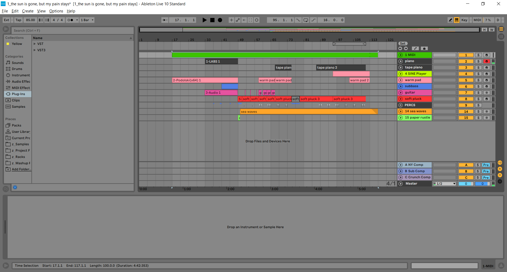Solo the tape piano track

pyautogui.click(x=478, y=68)
